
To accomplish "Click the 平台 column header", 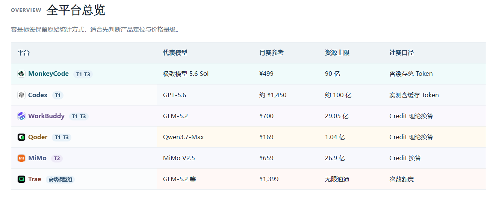I will click(23, 53).
